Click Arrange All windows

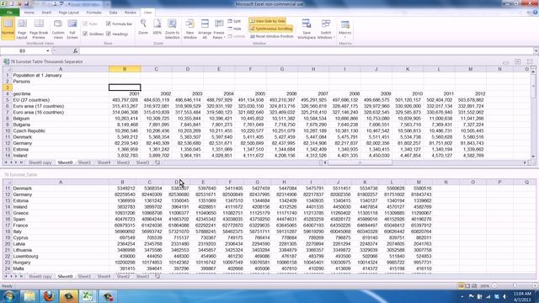coord(205,29)
